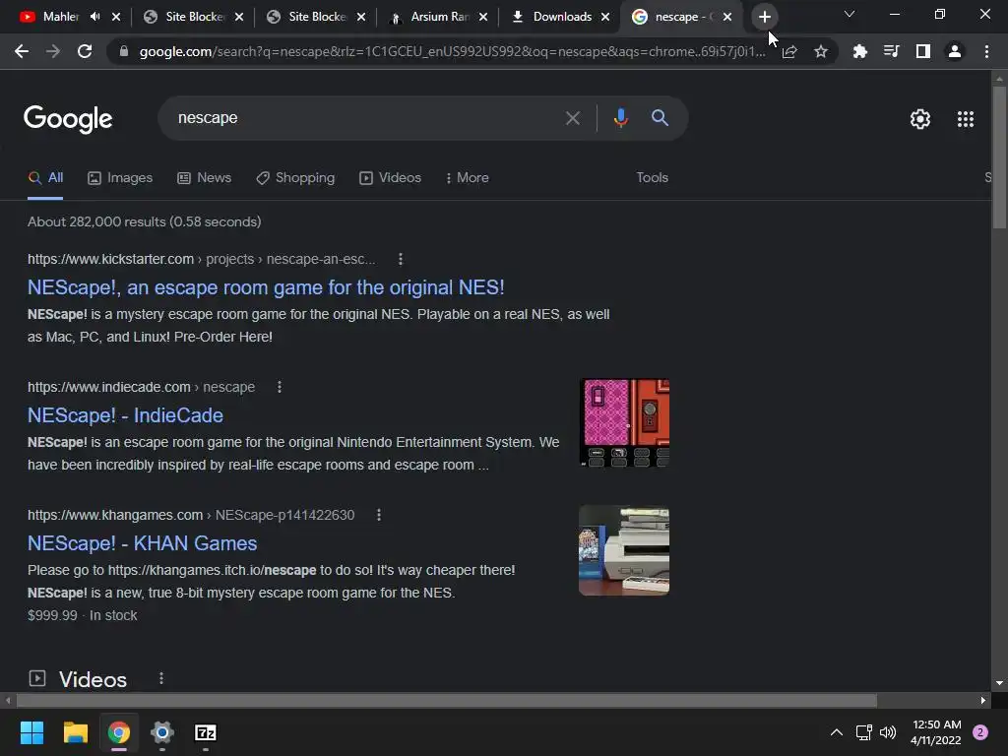This screenshot has width=1008, height=756.
Task: Open the volume tray icon
Action: (888, 732)
